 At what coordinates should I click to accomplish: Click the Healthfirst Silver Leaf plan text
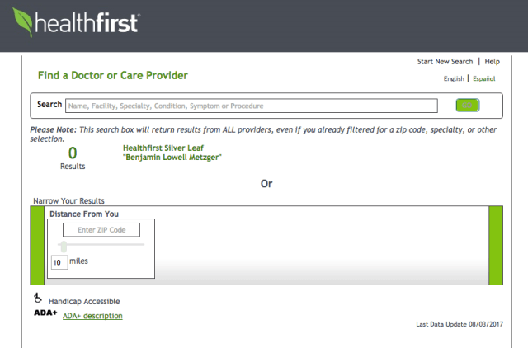point(160,148)
